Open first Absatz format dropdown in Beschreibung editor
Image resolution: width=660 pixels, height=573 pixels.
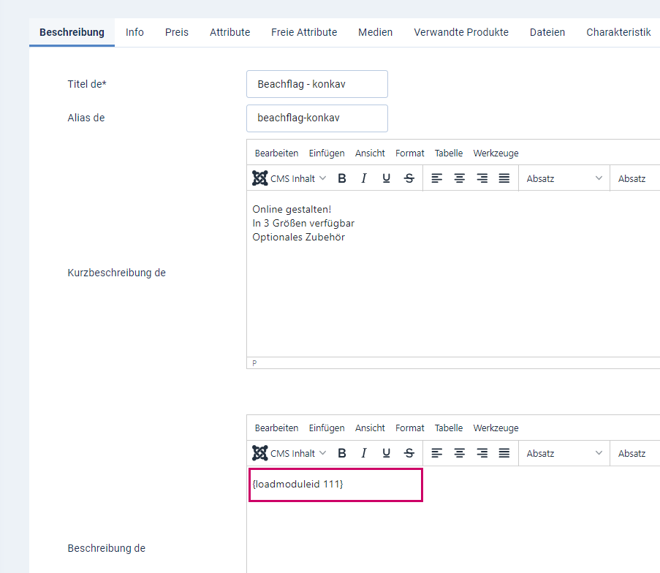pos(564,453)
